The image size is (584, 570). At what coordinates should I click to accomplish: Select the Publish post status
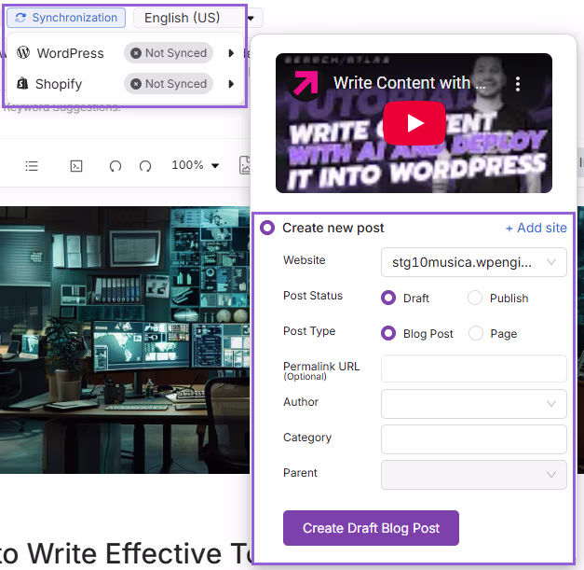pos(475,299)
